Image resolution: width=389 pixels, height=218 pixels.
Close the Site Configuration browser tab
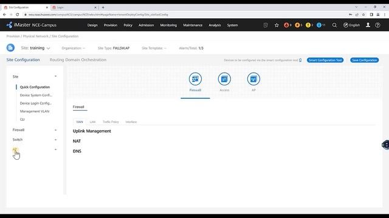(x=47, y=7)
